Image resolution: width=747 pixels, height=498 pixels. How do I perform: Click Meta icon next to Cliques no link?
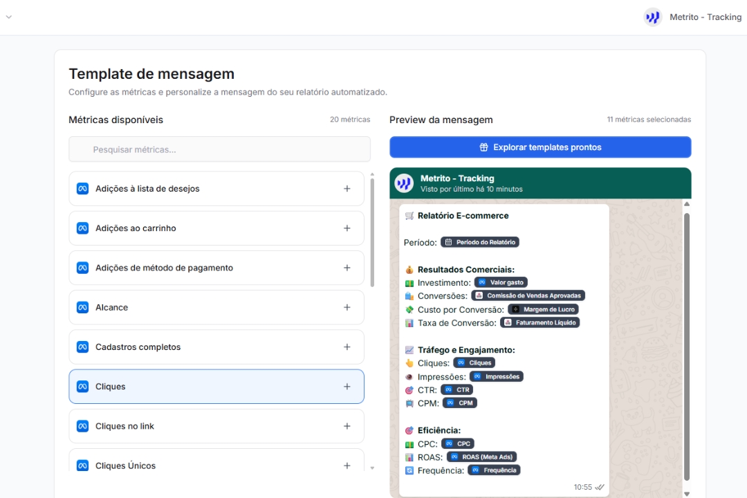point(82,426)
